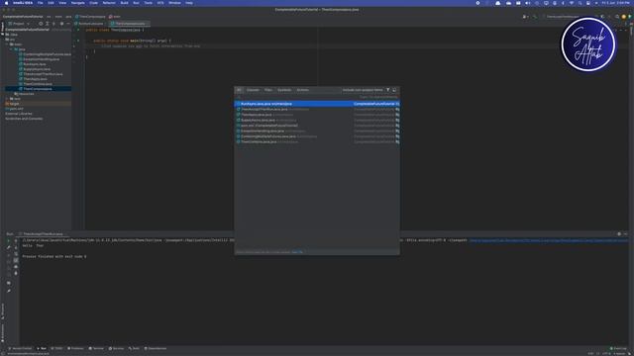Open run configuration wrench in Run panel
The width and height of the screenshot is (634, 356).
click(9, 247)
